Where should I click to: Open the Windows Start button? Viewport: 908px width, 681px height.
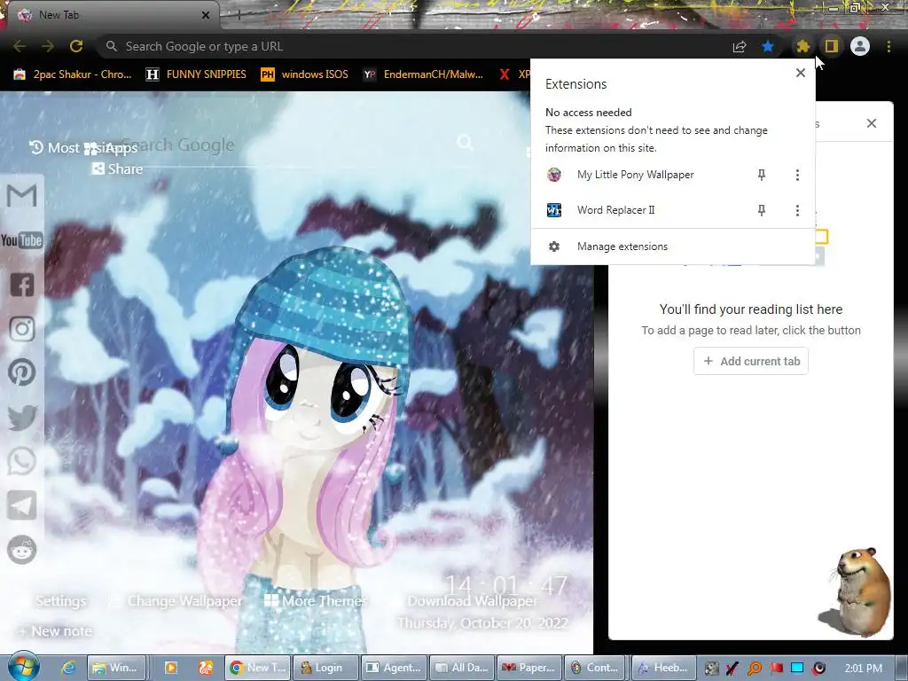tap(23, 668)
